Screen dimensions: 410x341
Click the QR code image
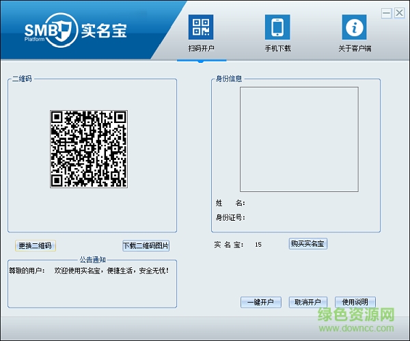89,149
